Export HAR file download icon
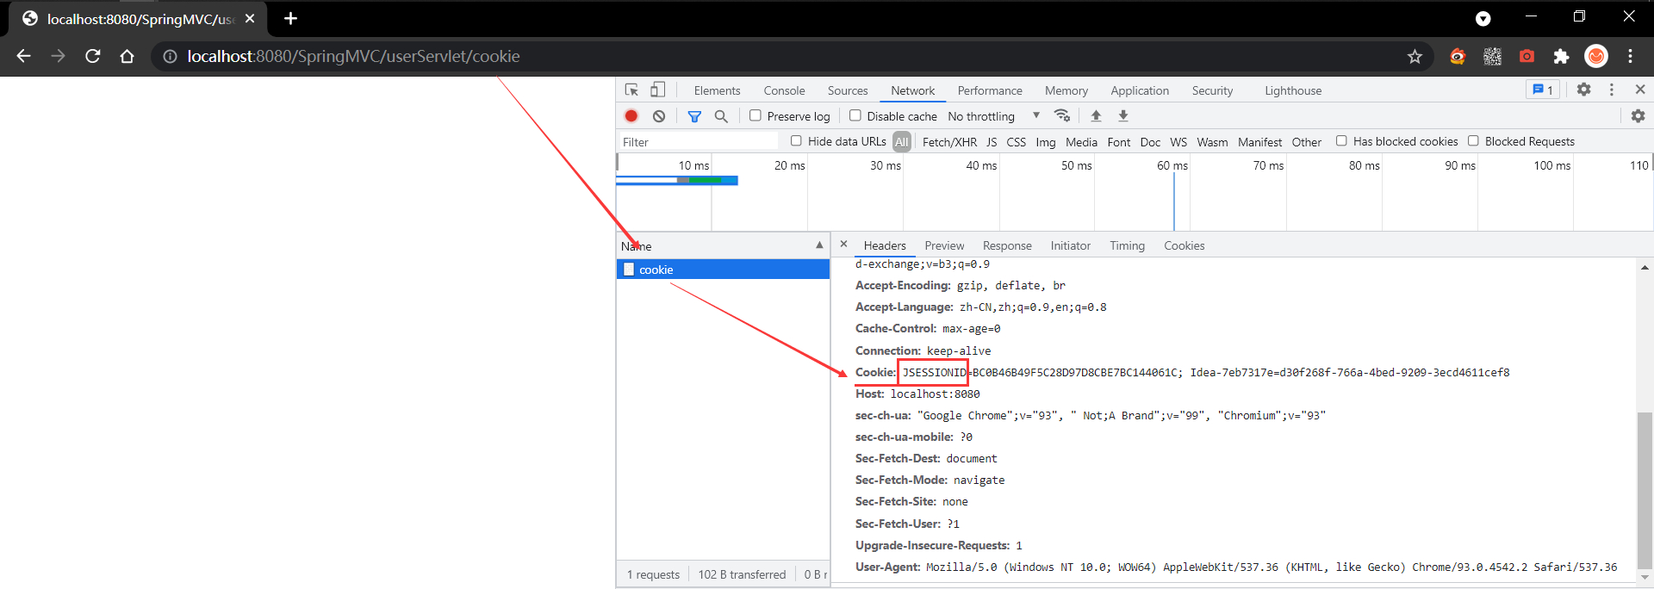 click(x=1123, y=115)
